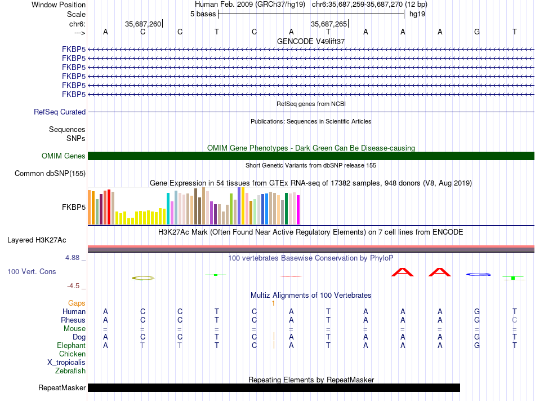Click the 100 Vert. Cons track label

(32, 271)
